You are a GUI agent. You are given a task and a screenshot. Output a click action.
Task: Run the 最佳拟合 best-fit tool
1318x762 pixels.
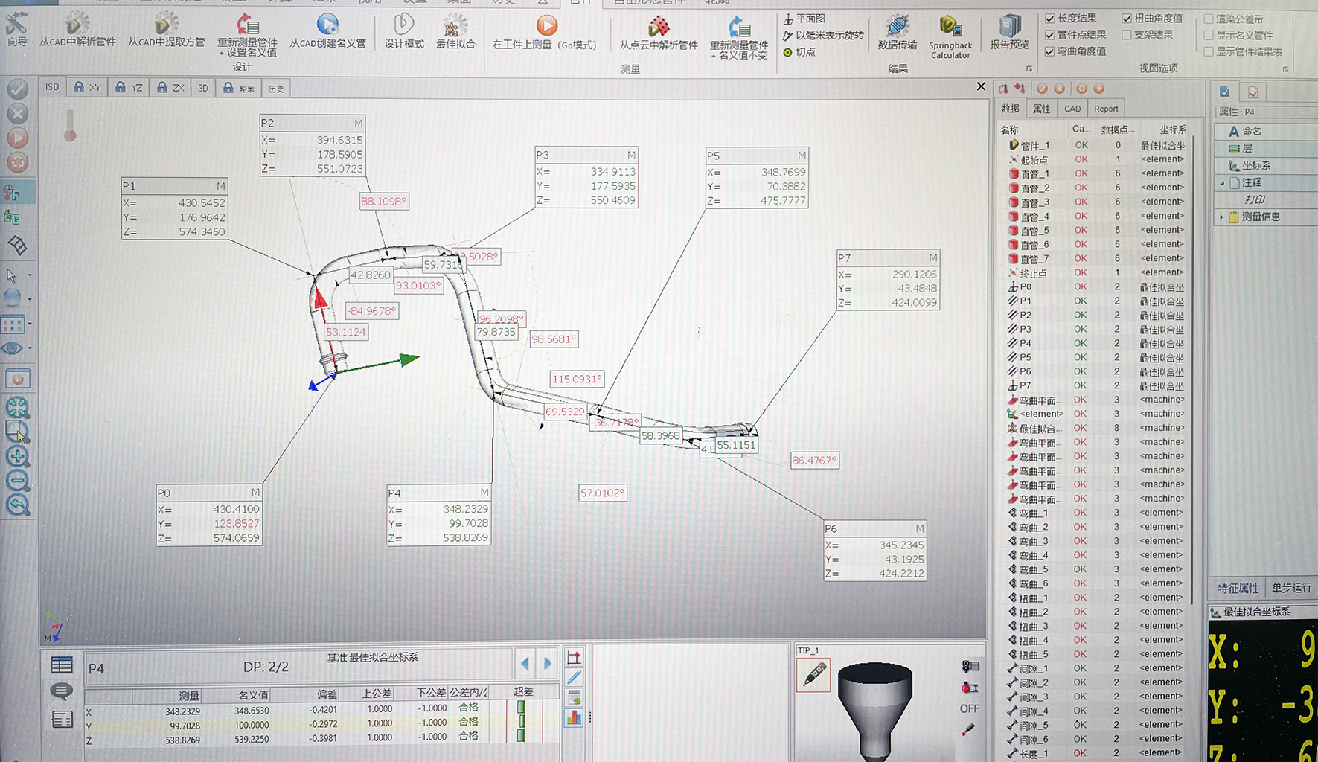[455, 31]
